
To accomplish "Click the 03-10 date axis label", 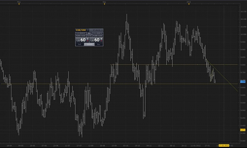I will [126, 146].
